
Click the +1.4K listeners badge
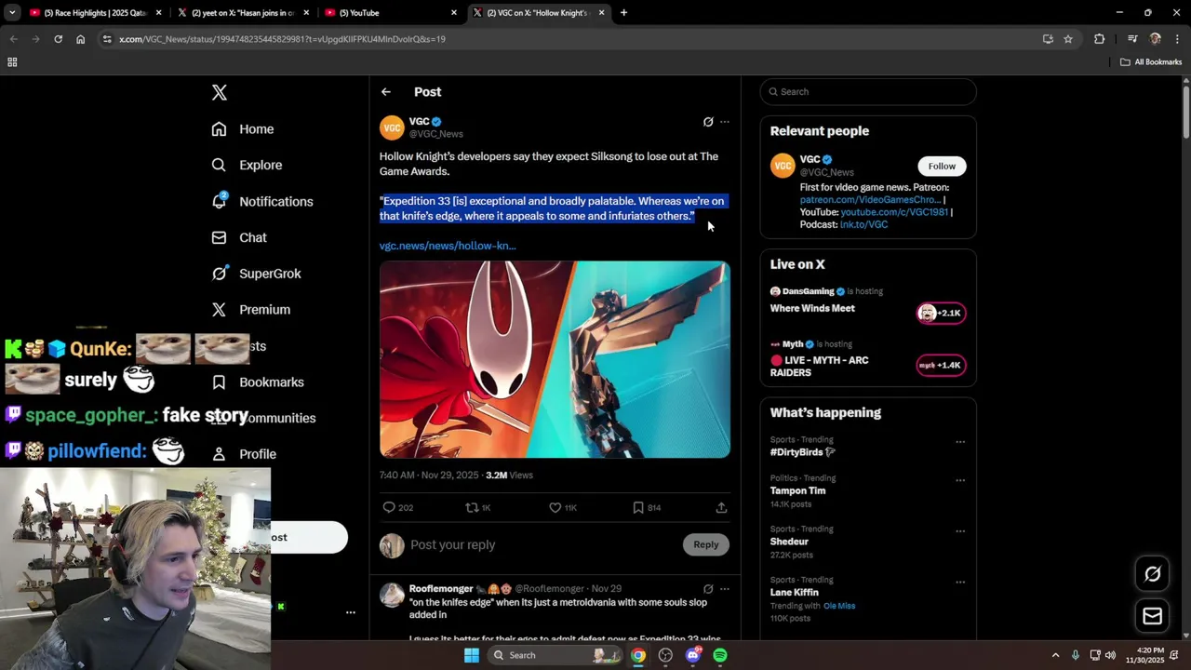(941, 365)
